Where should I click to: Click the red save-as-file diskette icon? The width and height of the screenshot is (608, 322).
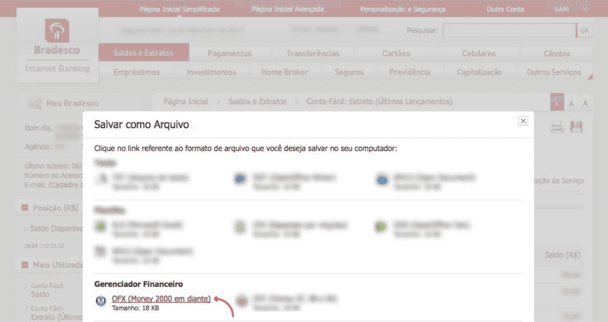[576, 127]
